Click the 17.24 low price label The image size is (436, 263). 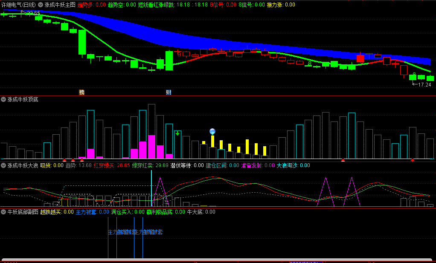[x=424, y=85]
